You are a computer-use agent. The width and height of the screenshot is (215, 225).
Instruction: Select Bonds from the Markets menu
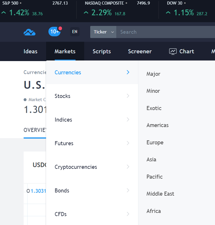62,190
